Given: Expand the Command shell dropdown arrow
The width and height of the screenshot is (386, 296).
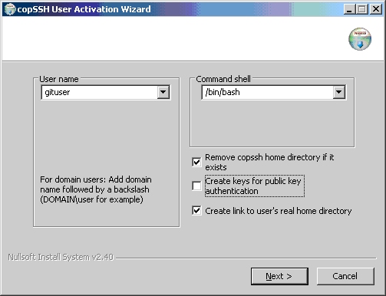Looking at the screenshot, I should point(339,92).
